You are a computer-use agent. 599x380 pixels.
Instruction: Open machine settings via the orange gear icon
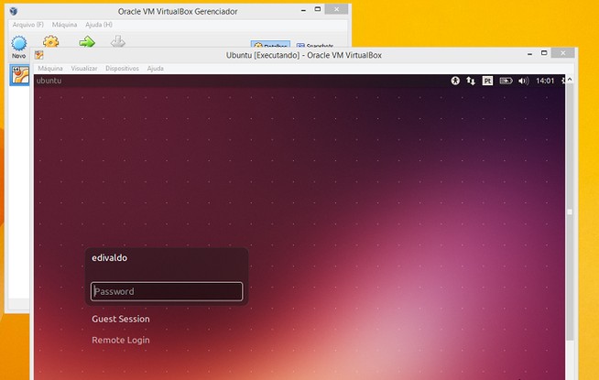(50, 41)
